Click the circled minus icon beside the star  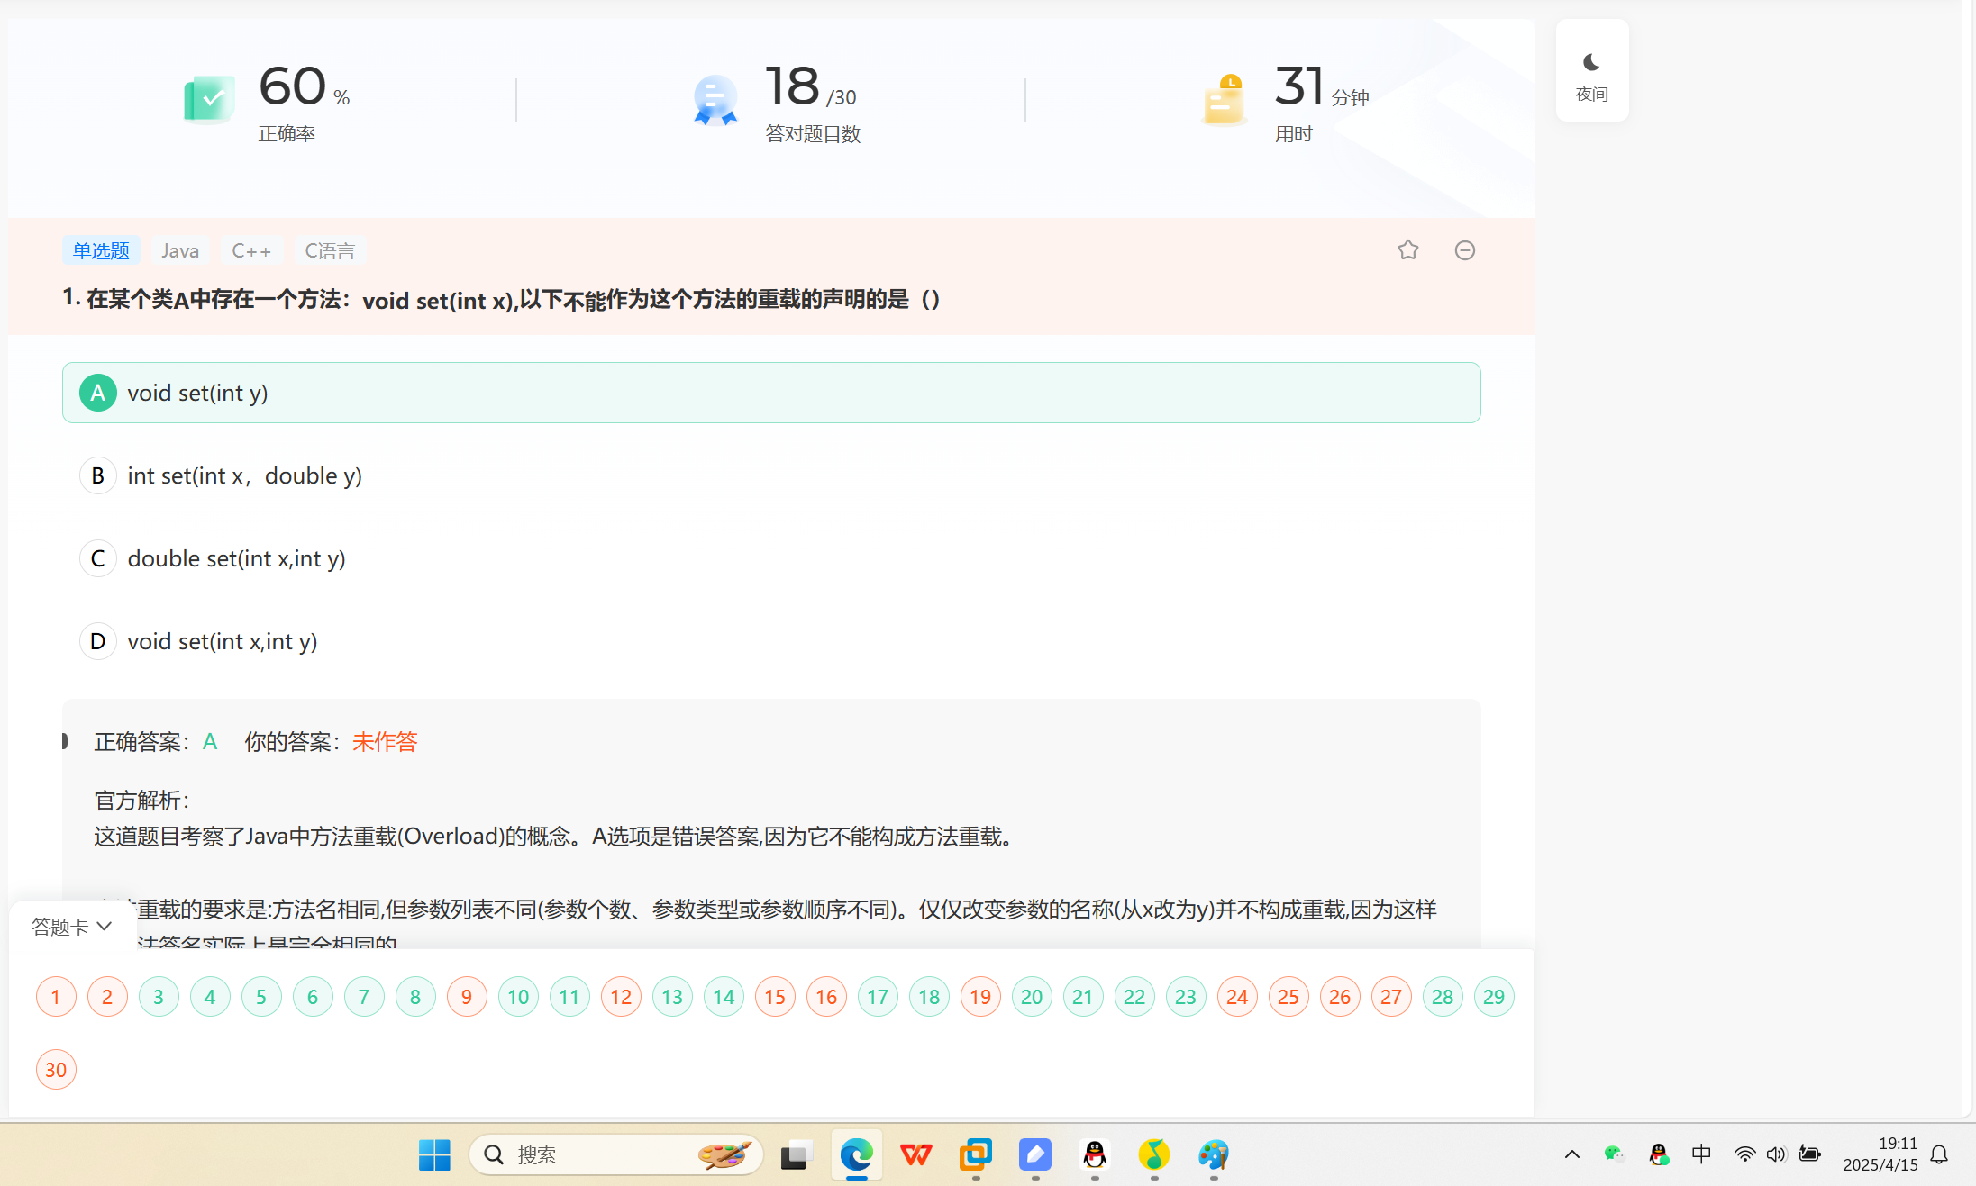point(1464,250)
